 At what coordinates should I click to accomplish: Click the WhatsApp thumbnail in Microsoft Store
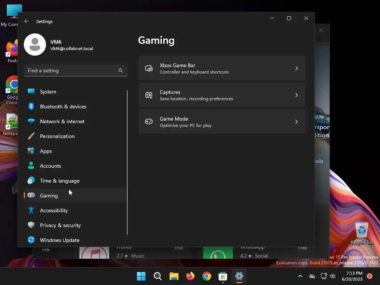click(217, 252)
